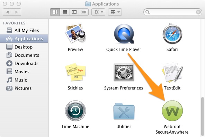Open Pictures folder in sidebar
The width and height of the screenshot is (205, 137).
[24, 88]
